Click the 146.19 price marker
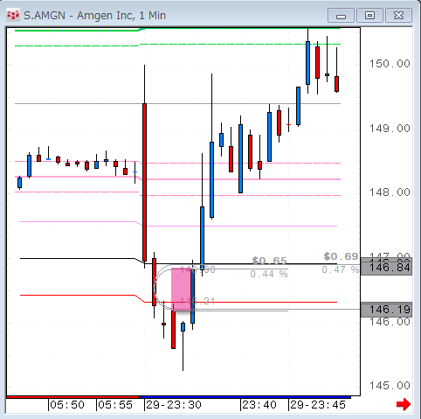The image size is (421, 419). [386, 310]
